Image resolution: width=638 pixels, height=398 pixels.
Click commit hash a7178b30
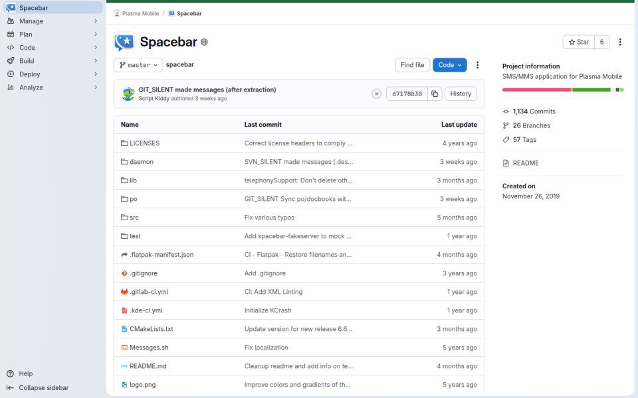click(407, 94)
